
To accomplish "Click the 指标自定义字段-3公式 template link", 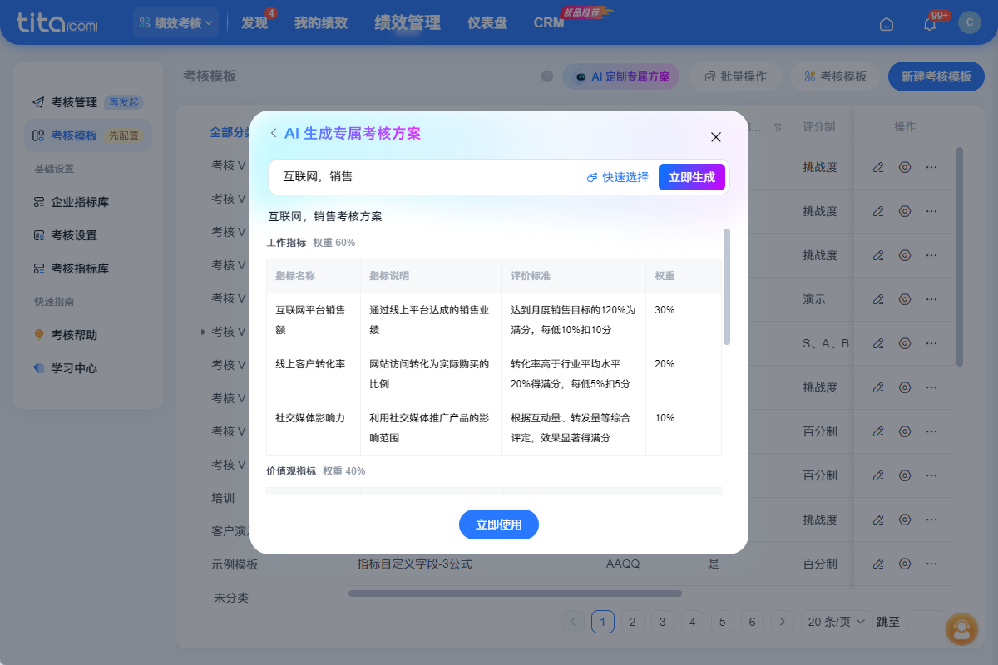I will click(414, 564).
